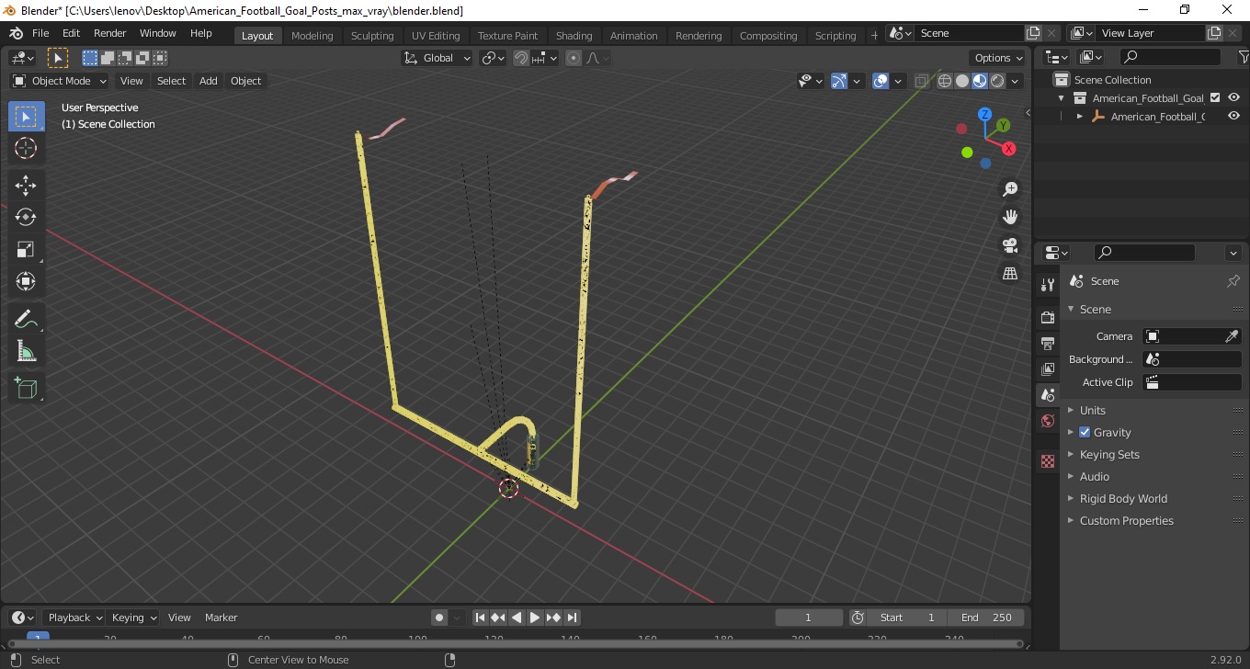Expand the child American_Football object in outliner
The image size is (1250, 669).
click(x=1080, y=117)
